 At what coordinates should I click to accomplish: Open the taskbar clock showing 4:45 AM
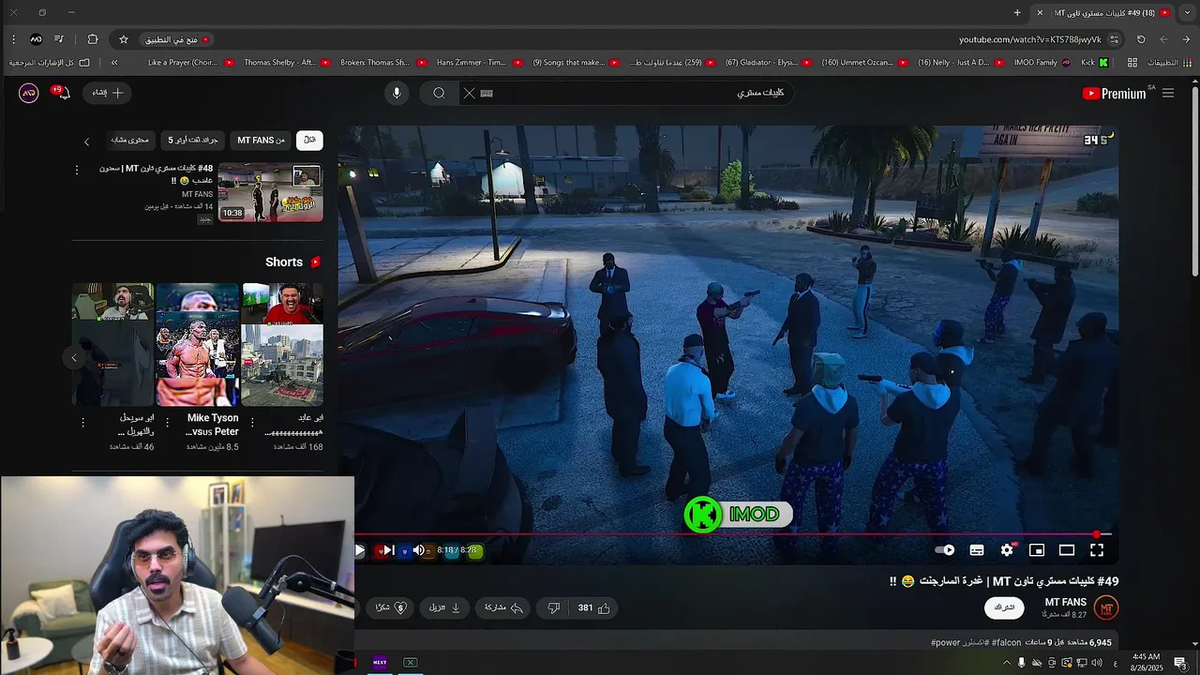1147,663
